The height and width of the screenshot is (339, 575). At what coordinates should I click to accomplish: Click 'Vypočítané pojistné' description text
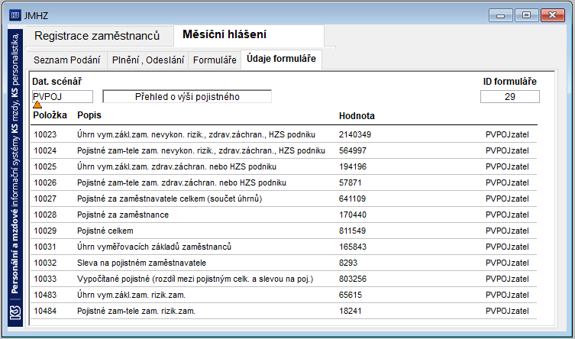(x=195, y=279)
